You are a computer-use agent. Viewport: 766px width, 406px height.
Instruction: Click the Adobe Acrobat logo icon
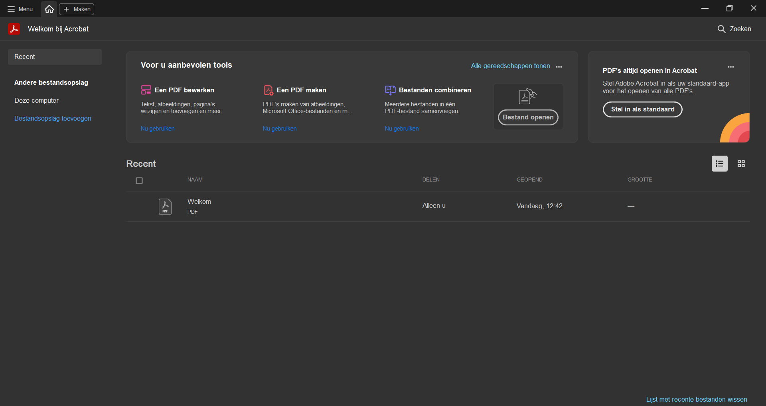(14, 29)
